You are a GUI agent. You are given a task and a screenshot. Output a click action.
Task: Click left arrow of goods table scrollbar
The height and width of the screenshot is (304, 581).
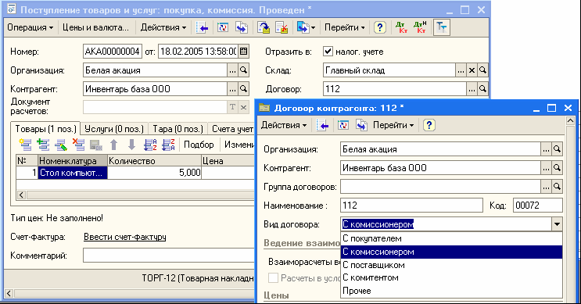point(21,195)
